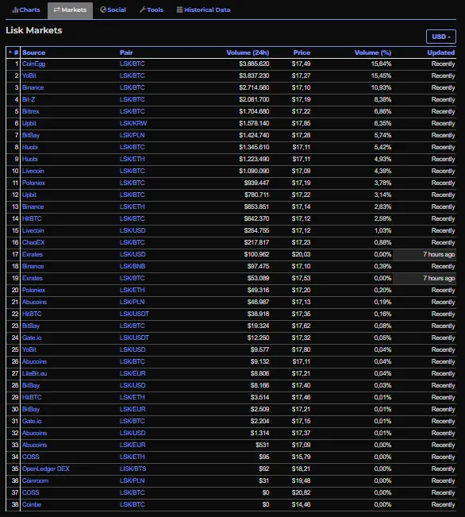The height and width of the screenshot is (517, 465).
Task: Open the Charts tab
Action: [x=26, y=10]
